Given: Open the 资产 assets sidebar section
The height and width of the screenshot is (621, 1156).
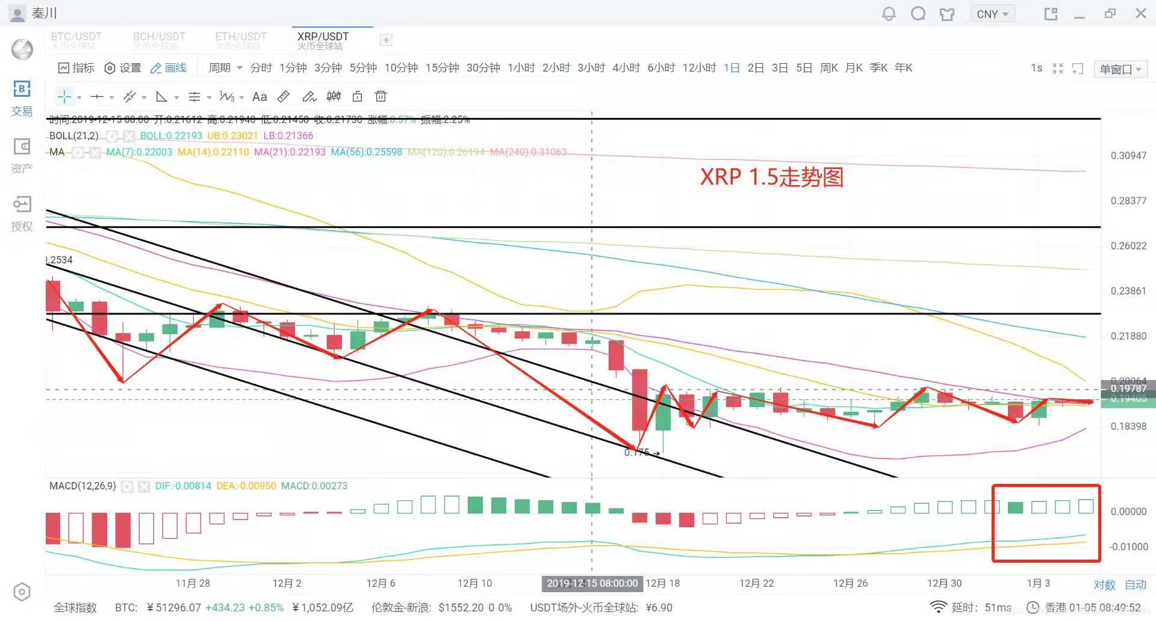Looking at the screenshot, I should 22,156.
